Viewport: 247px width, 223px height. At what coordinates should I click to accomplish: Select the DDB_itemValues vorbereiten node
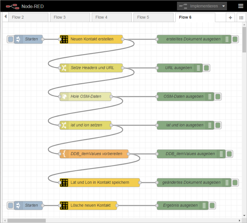click(94, 154)
